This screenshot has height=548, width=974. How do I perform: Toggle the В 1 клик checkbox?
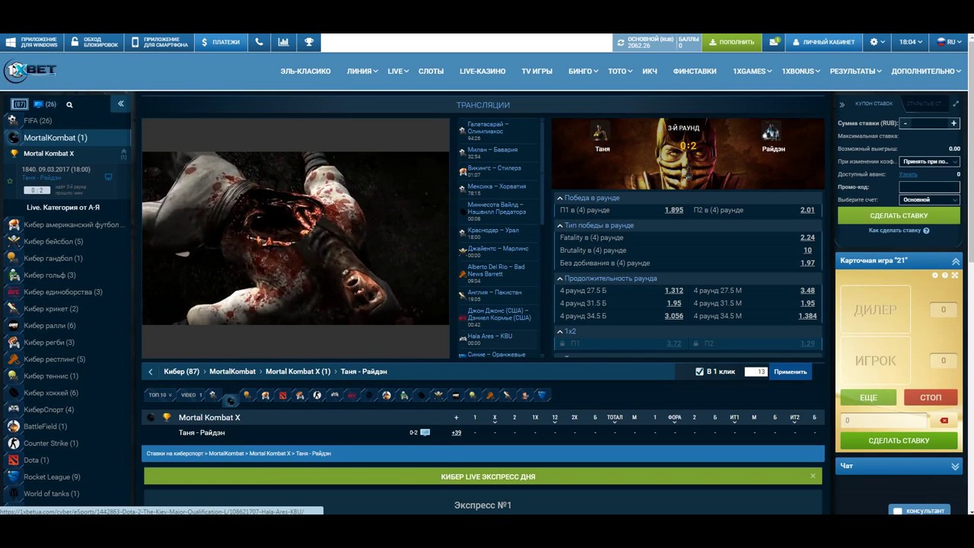[x=699, y=371]
